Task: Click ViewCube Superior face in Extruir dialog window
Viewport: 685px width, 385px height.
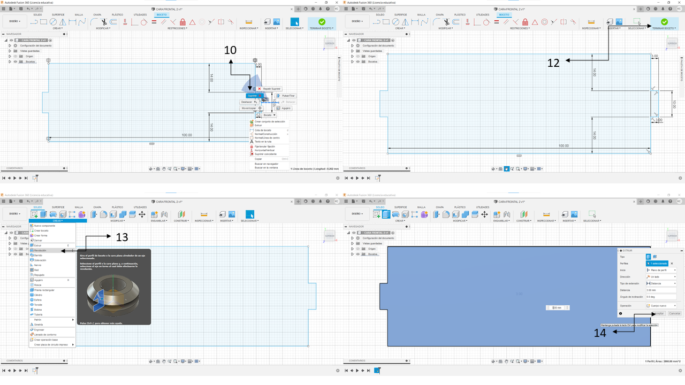Action: point(672,236)
